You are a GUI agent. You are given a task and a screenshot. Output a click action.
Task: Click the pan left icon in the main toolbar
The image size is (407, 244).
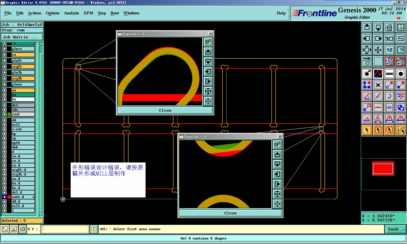(x=367, y=39)
